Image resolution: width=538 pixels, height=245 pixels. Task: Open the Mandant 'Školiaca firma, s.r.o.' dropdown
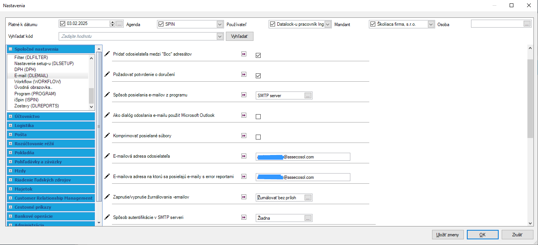(431, 24)
